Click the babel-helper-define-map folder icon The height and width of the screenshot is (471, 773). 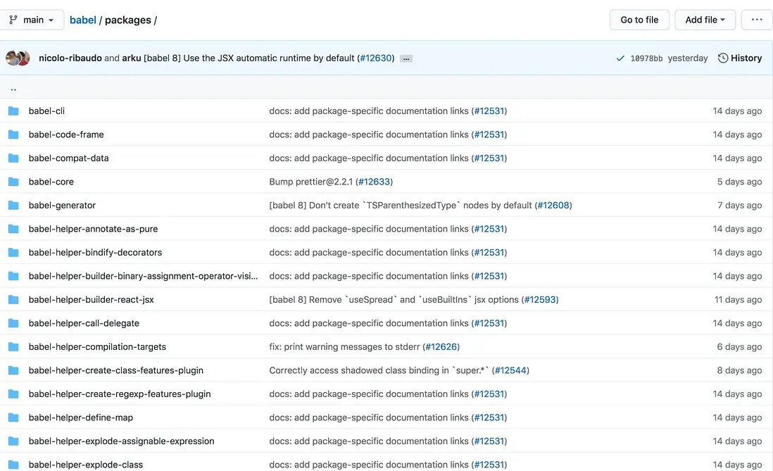point(13,417)
